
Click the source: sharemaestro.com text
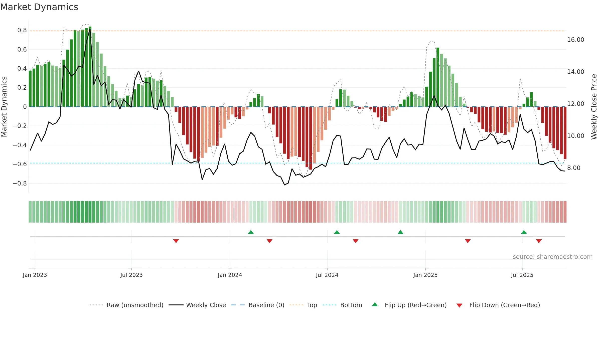click(x=553, y=257)
